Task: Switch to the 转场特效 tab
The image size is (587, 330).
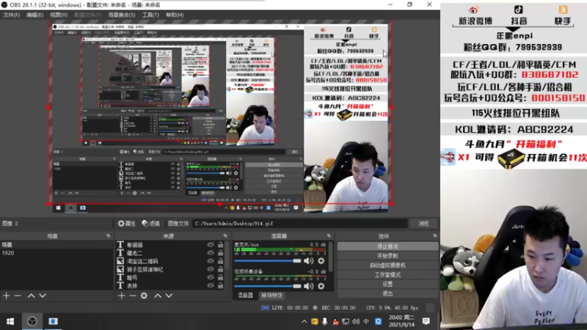Action: (271, 296)
